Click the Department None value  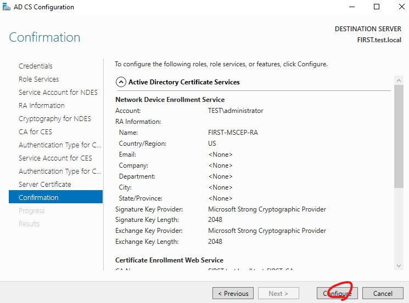pos(220,176)
